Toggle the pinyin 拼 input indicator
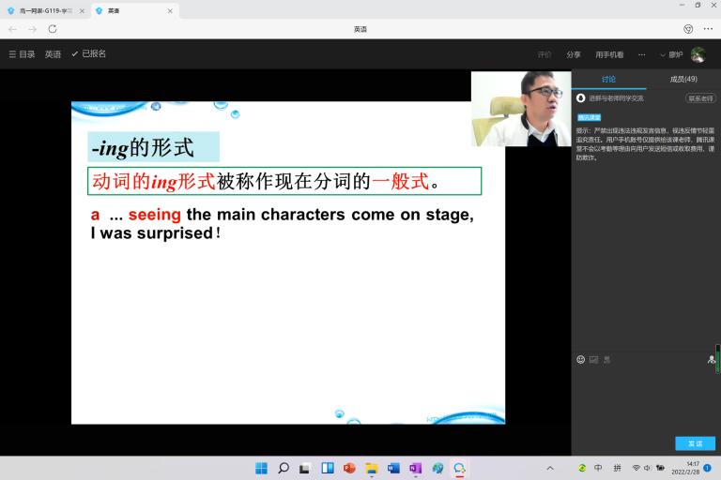721x480 pixels. (x=617, y=468)
